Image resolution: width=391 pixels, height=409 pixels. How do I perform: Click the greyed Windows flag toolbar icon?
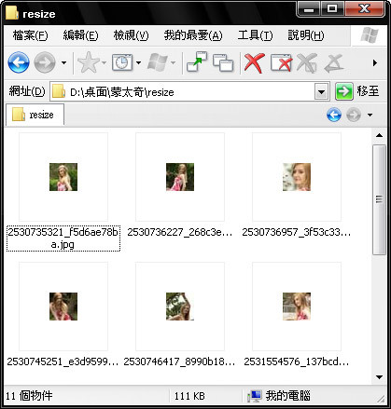158,62
